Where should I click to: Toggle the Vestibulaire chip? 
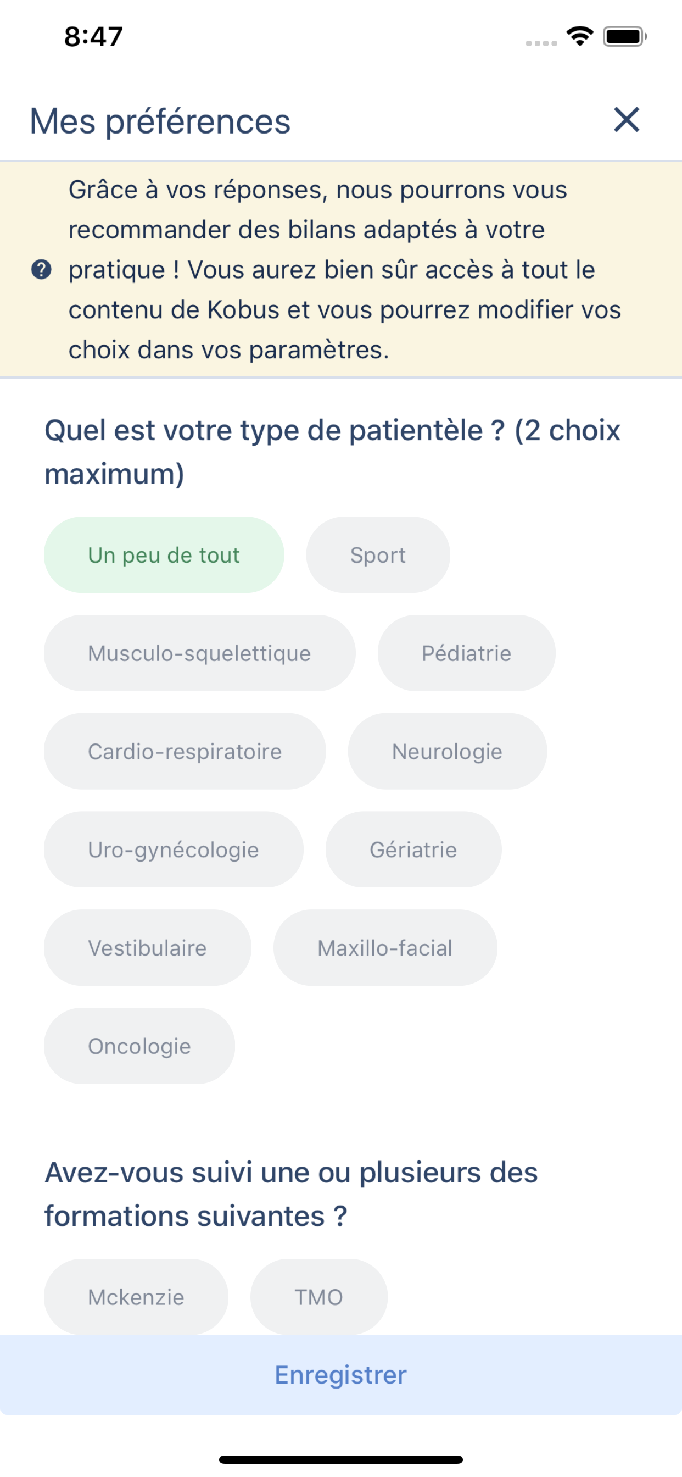147,948
